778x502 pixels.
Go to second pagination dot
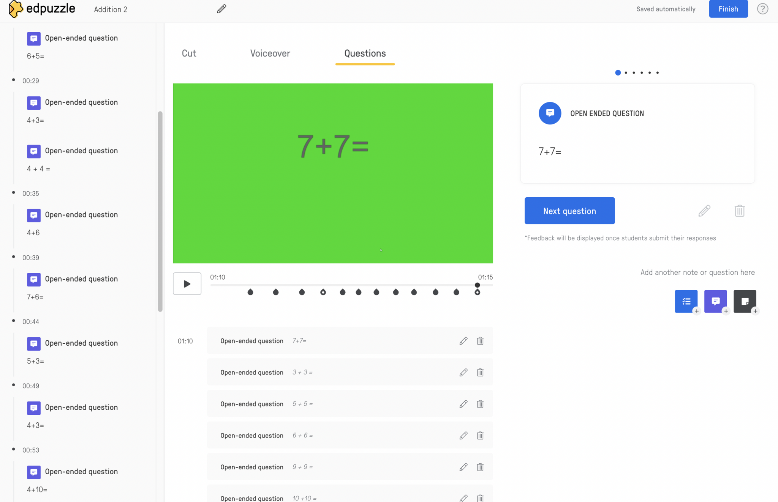click(x=626, y=72)
